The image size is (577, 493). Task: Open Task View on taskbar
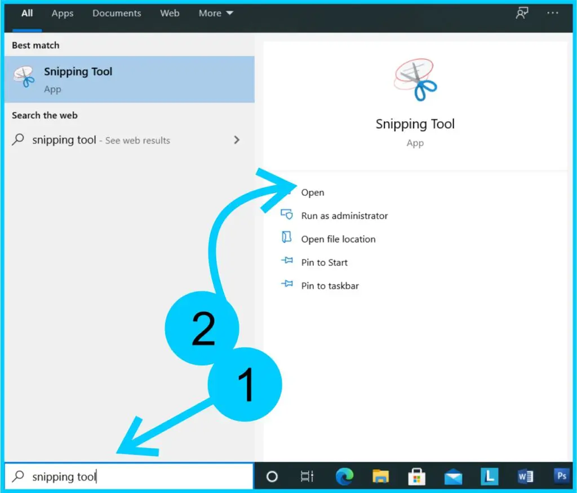307,477
